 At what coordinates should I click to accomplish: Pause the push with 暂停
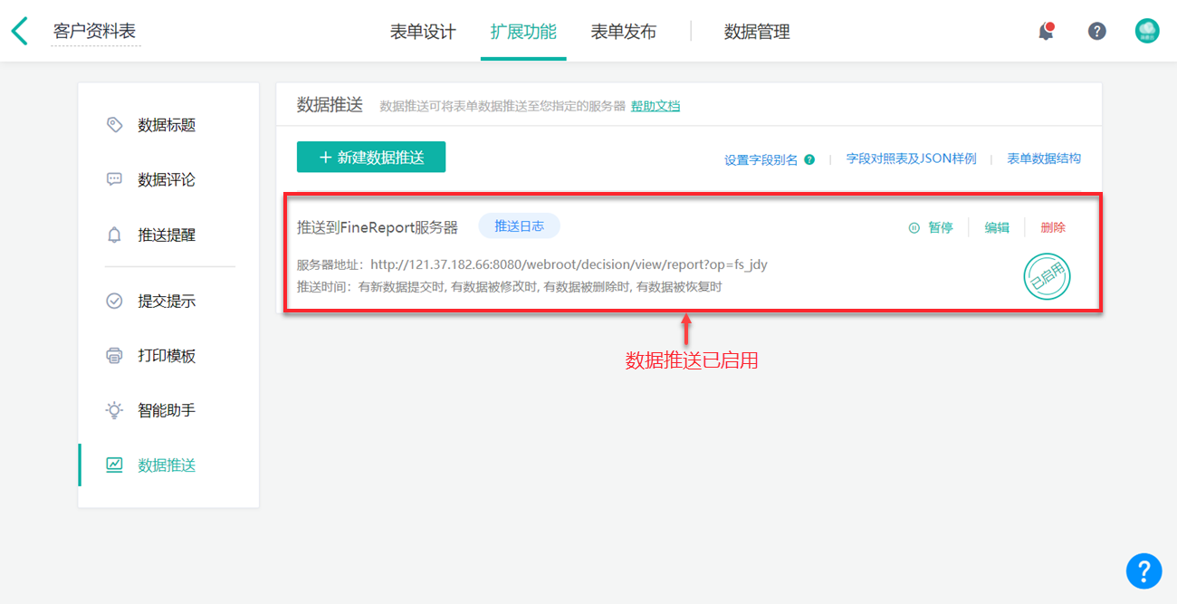[x=931, y=227]
